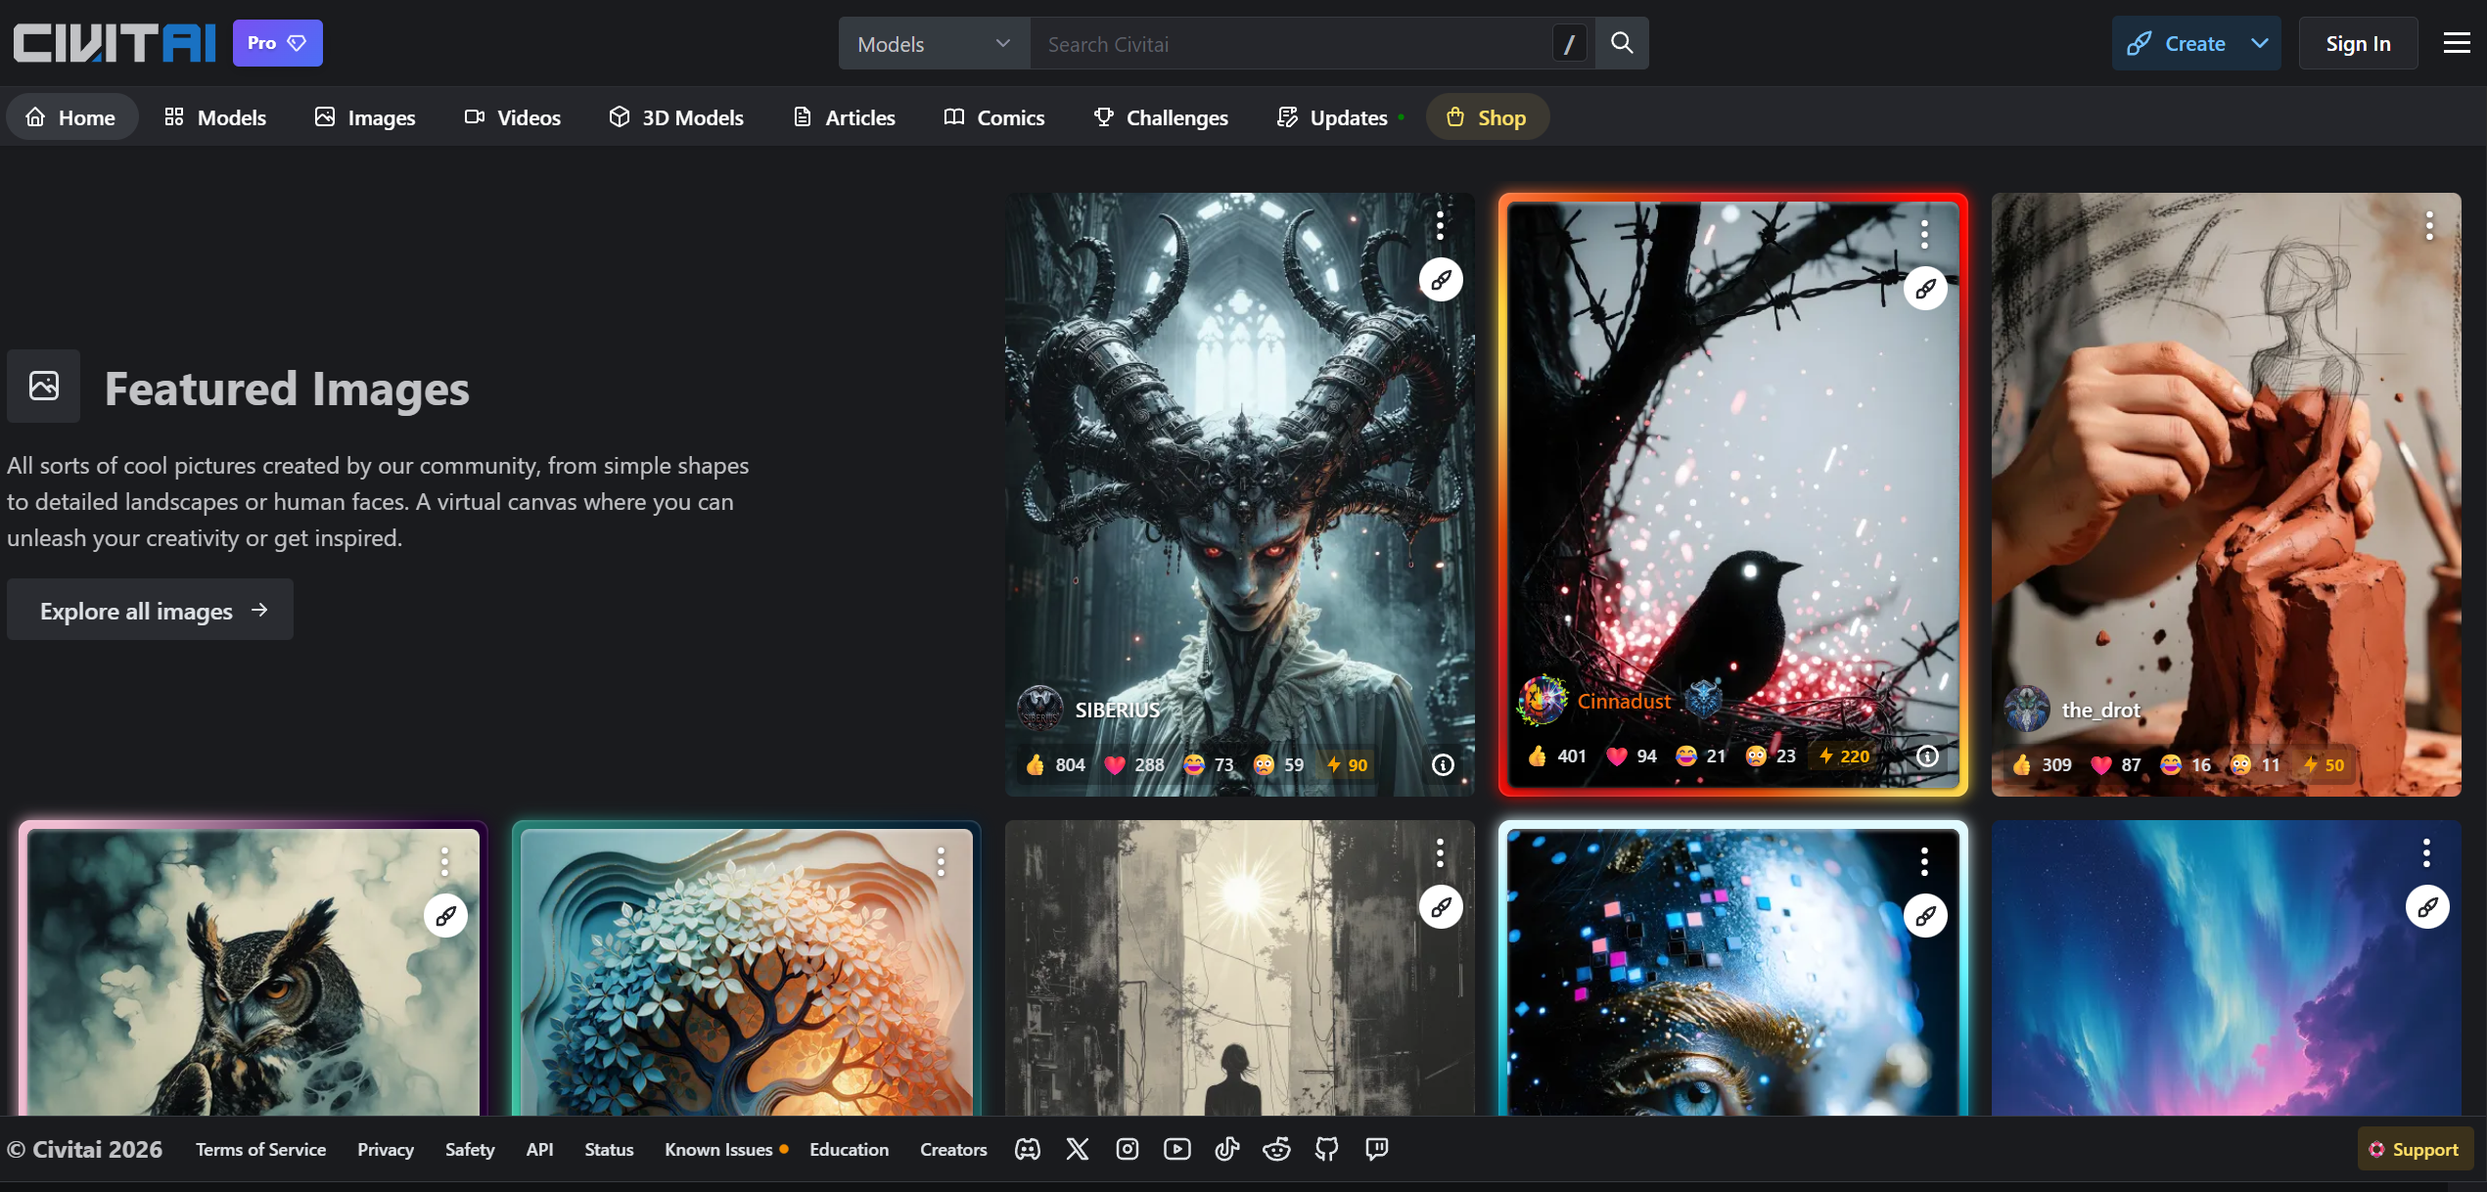The width and height of the screenshot is (2487, 1192).
Task: Open the GitHub footer icon
Action: [x=1326, y=1149]
